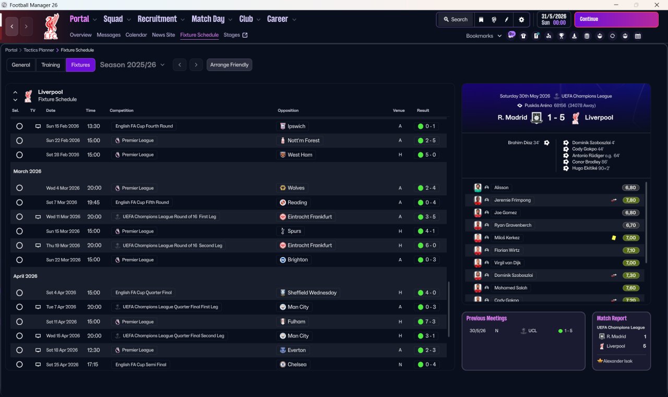The height and width of the screenshot is (397, 668).
Task: Go to previous season with left arrow
Action: click(180, 65)
